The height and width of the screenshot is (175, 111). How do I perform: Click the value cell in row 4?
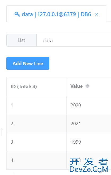(x=89, y=160)
